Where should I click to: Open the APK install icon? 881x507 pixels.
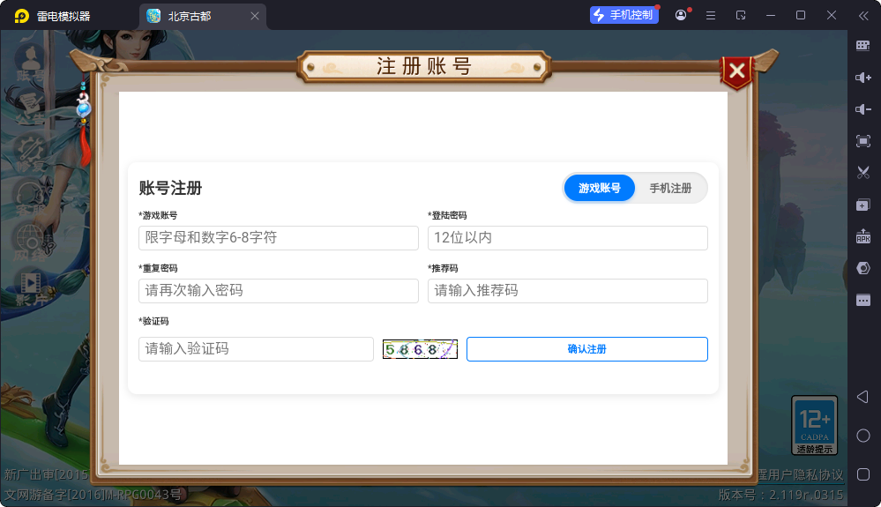[863, 236]
